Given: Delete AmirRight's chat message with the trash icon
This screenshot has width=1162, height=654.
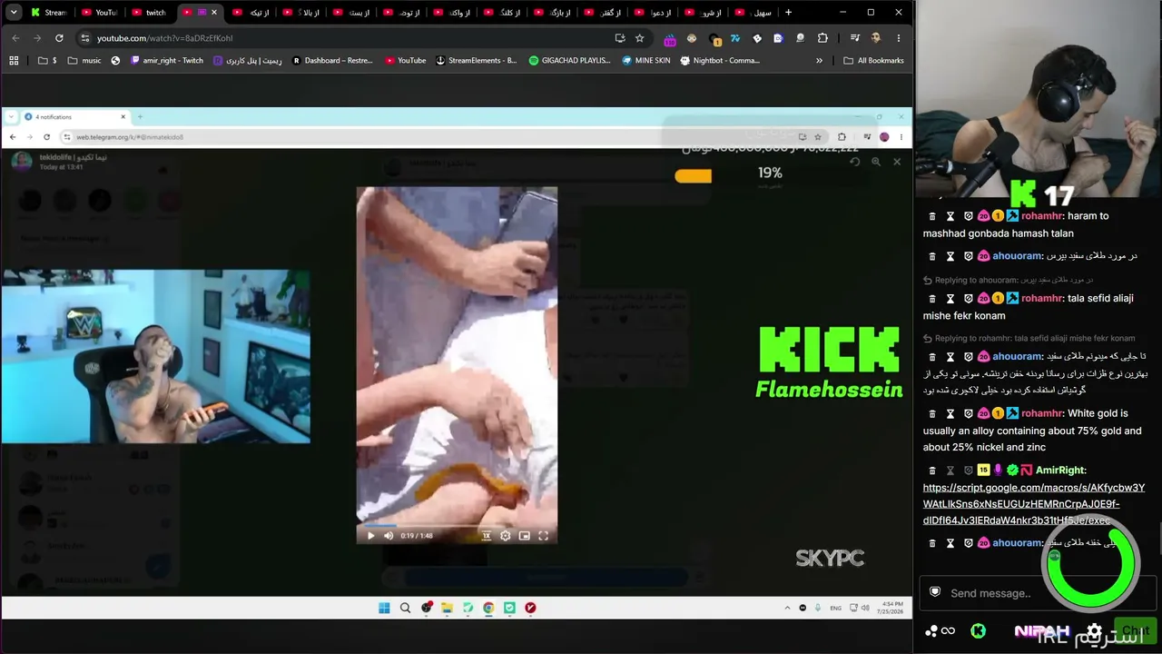Looking at the screenshot, I should click(931, 471).
